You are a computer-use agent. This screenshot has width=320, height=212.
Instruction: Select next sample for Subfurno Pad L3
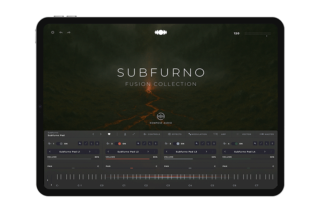tap(206, 152)
